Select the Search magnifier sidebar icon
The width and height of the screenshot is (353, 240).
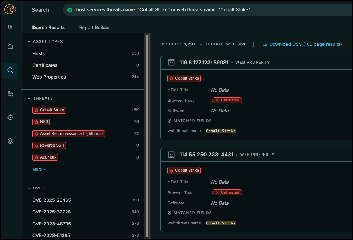(10, 70)
